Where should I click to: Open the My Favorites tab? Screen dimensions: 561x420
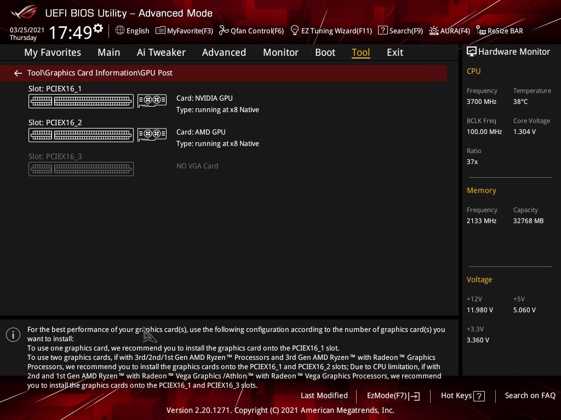point(53,52)
